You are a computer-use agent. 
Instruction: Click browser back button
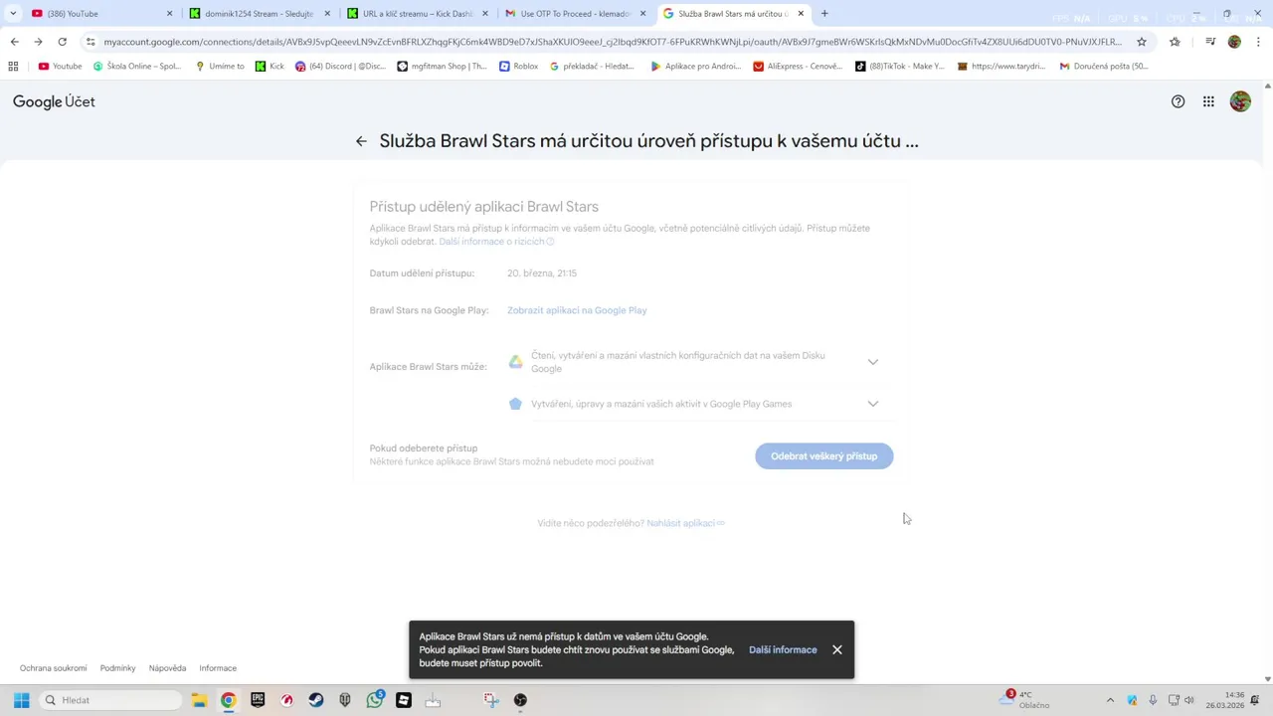14,42
